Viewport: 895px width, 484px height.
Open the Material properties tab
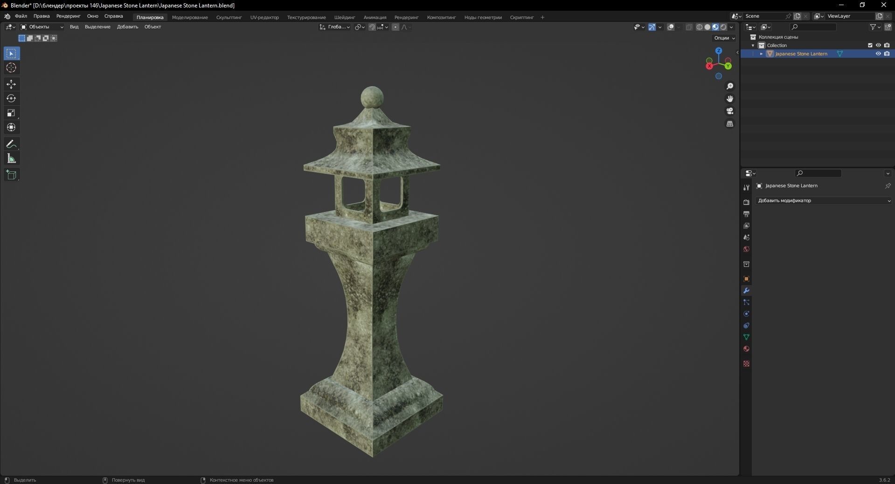point(746,349)
